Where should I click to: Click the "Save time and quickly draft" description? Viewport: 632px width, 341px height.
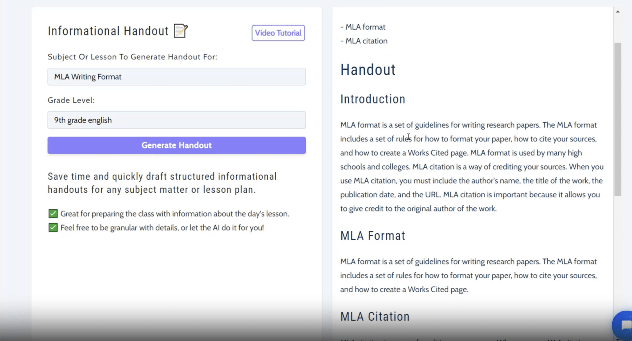tap(162, 183)
